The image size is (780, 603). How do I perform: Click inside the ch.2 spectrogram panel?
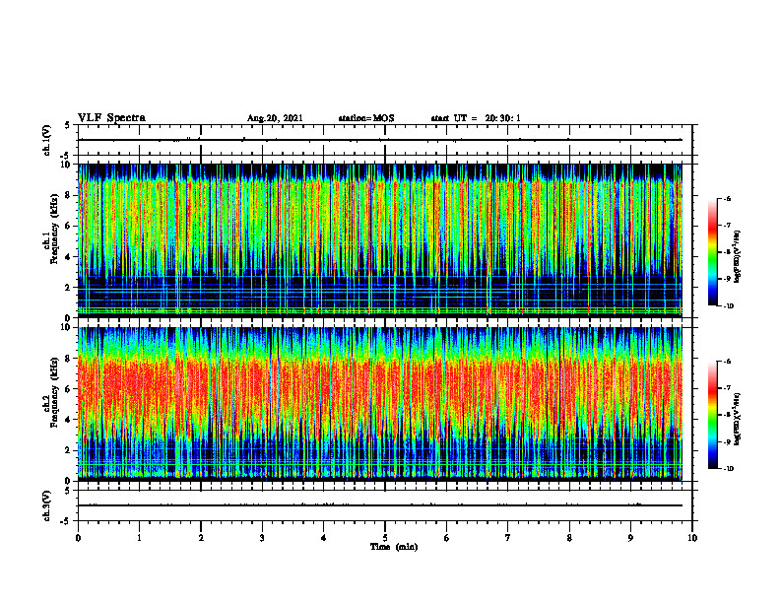pyautogui.click(x=380, y=404)
